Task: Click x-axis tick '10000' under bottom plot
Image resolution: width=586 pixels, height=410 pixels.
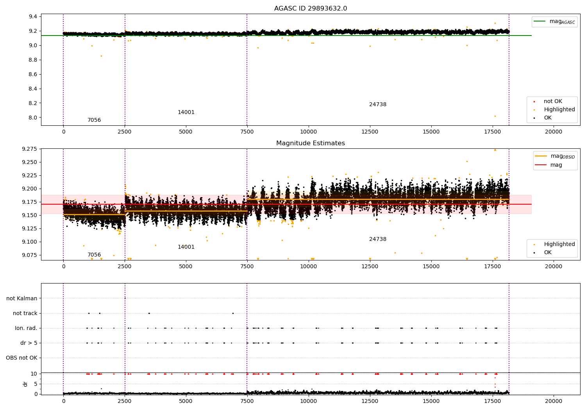Action: click(x=309, y=401)
